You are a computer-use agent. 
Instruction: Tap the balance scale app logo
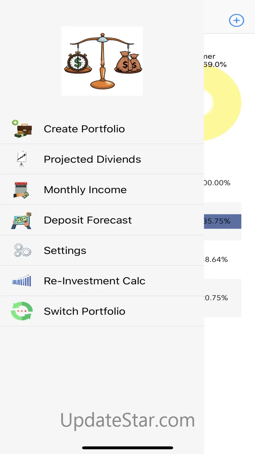pyautogui.click(x=102, y=61)
